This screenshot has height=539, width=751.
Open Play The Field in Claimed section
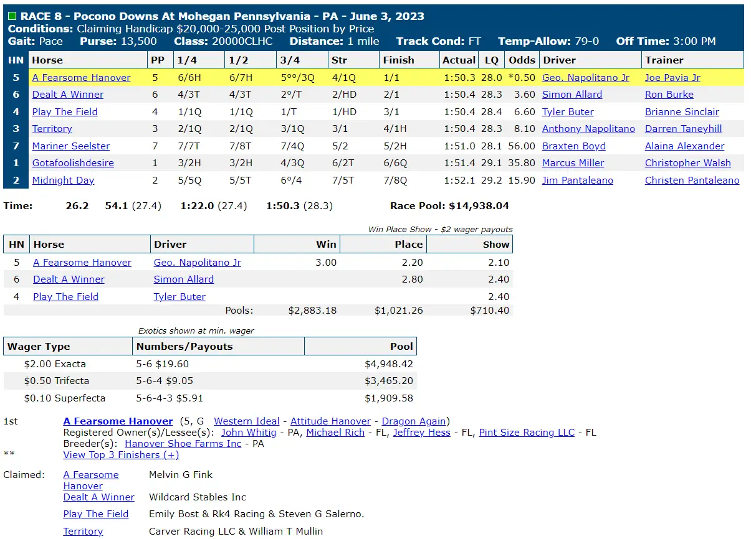[96, 514]
